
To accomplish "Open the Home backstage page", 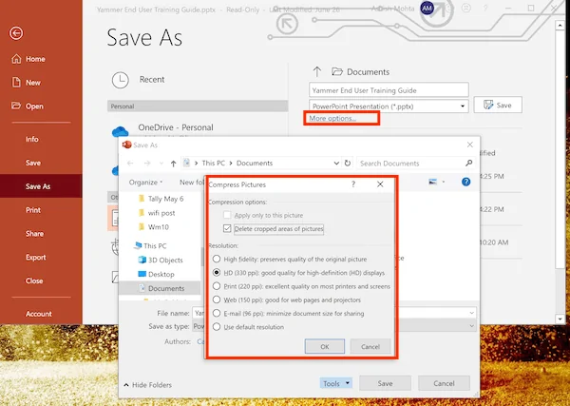I will (x=28, y=59).
